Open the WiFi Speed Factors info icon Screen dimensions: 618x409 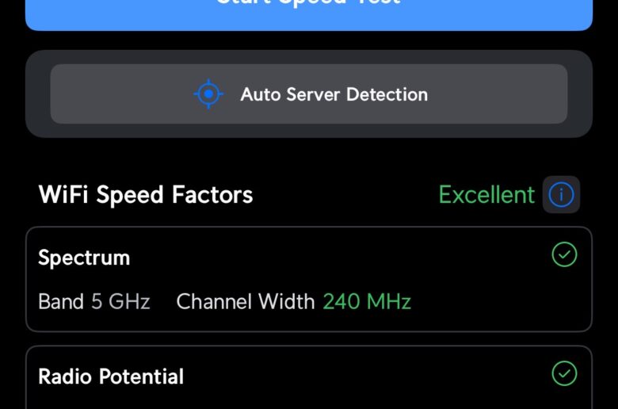click(561, 194)
